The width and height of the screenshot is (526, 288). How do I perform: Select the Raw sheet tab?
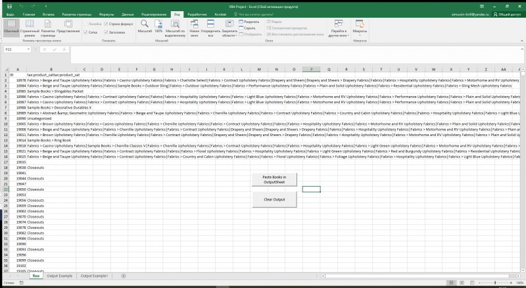[36, 276]
